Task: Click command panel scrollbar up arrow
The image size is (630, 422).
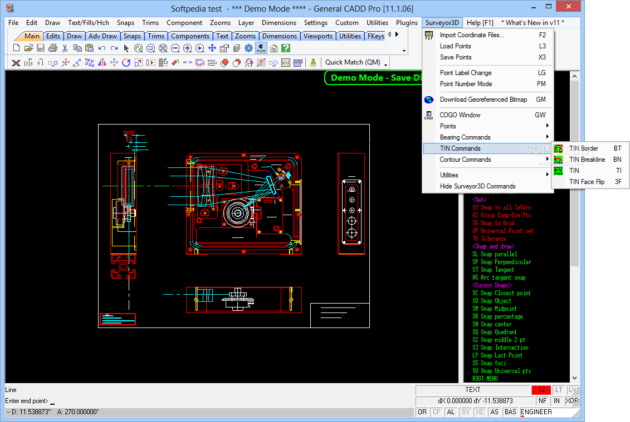Action: [574, 76]
